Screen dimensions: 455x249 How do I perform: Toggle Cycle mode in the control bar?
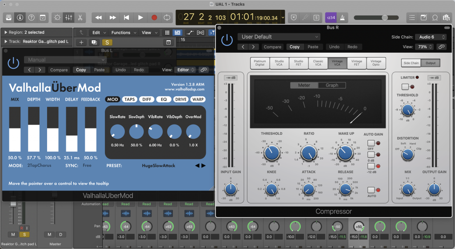tap(167, 18)
